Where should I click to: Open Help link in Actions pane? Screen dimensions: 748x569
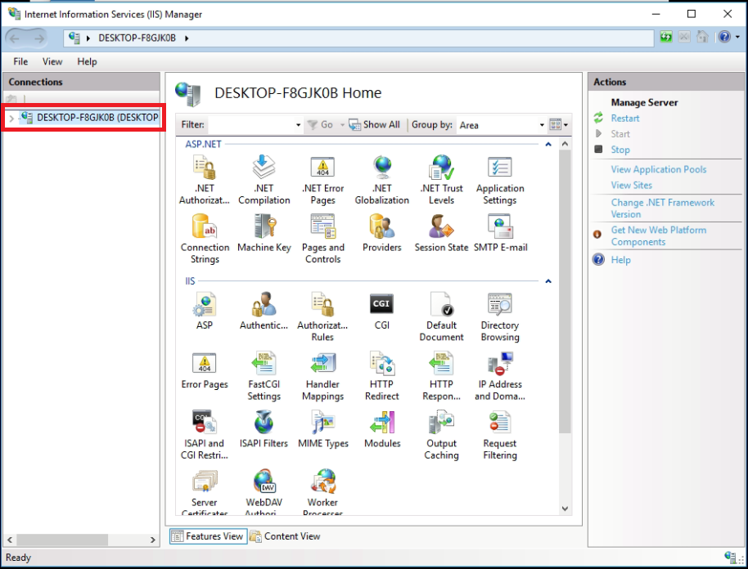coord(620,260)
